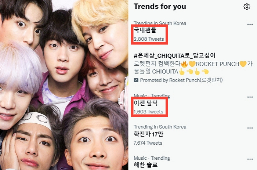
Task: Click the promoted arrow icon beside Rocket Punch
Action: tap(136, 80)
